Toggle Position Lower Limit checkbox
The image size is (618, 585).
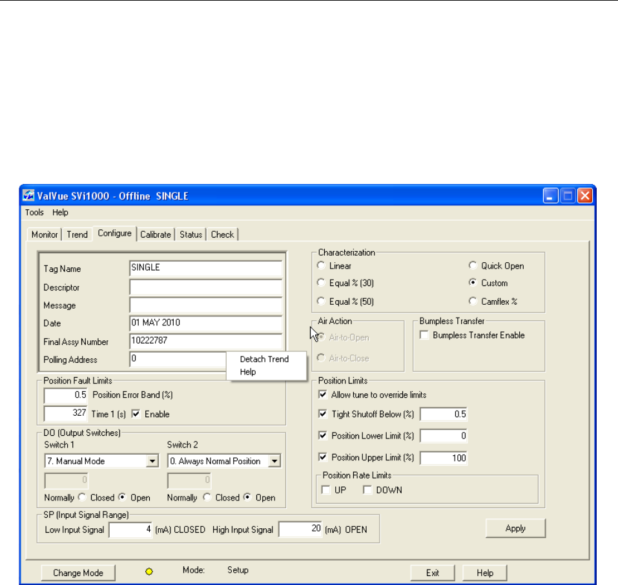(323, 436)
